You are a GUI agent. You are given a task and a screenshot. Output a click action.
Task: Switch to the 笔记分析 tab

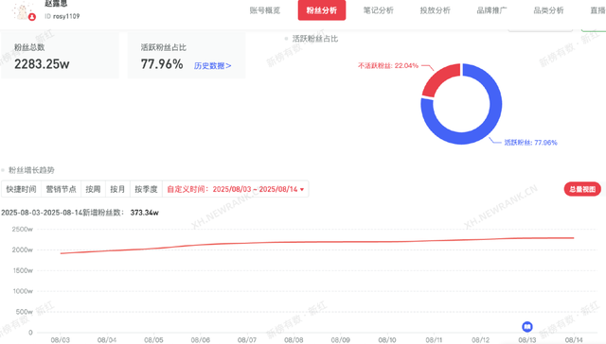379,10
